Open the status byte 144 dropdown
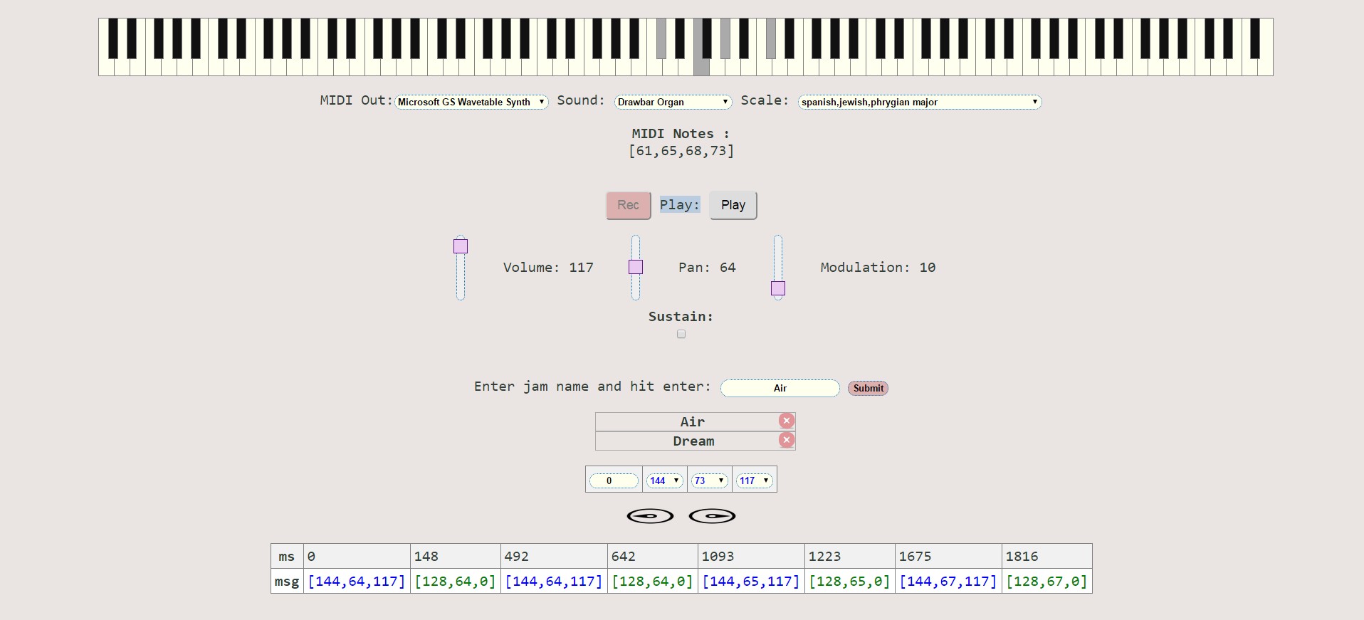Viewport: 1364px width, 620px height. click(665, 480)
